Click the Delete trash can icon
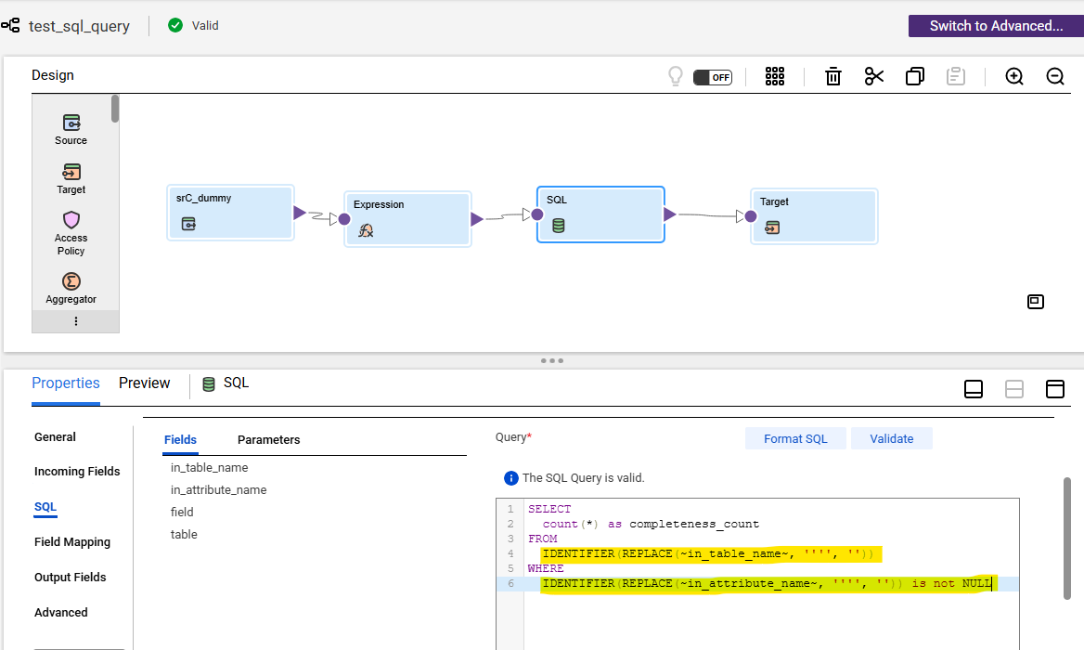 click(833, 77)
